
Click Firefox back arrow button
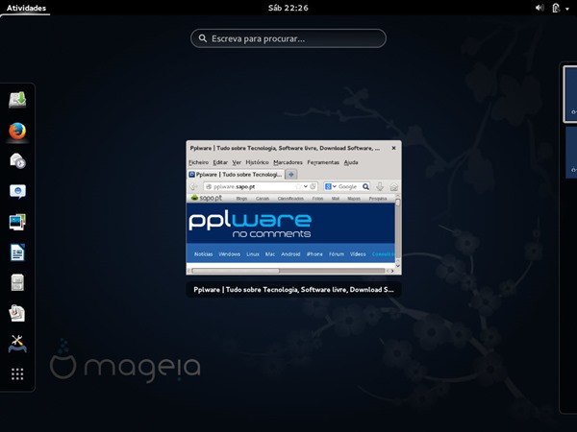click(x=193, y=186)
